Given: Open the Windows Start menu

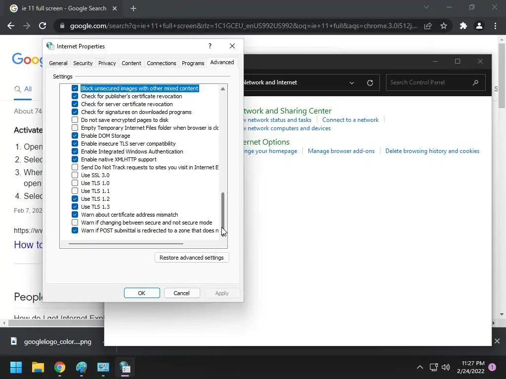Looking at the screenshot, I should click(16, 367).
